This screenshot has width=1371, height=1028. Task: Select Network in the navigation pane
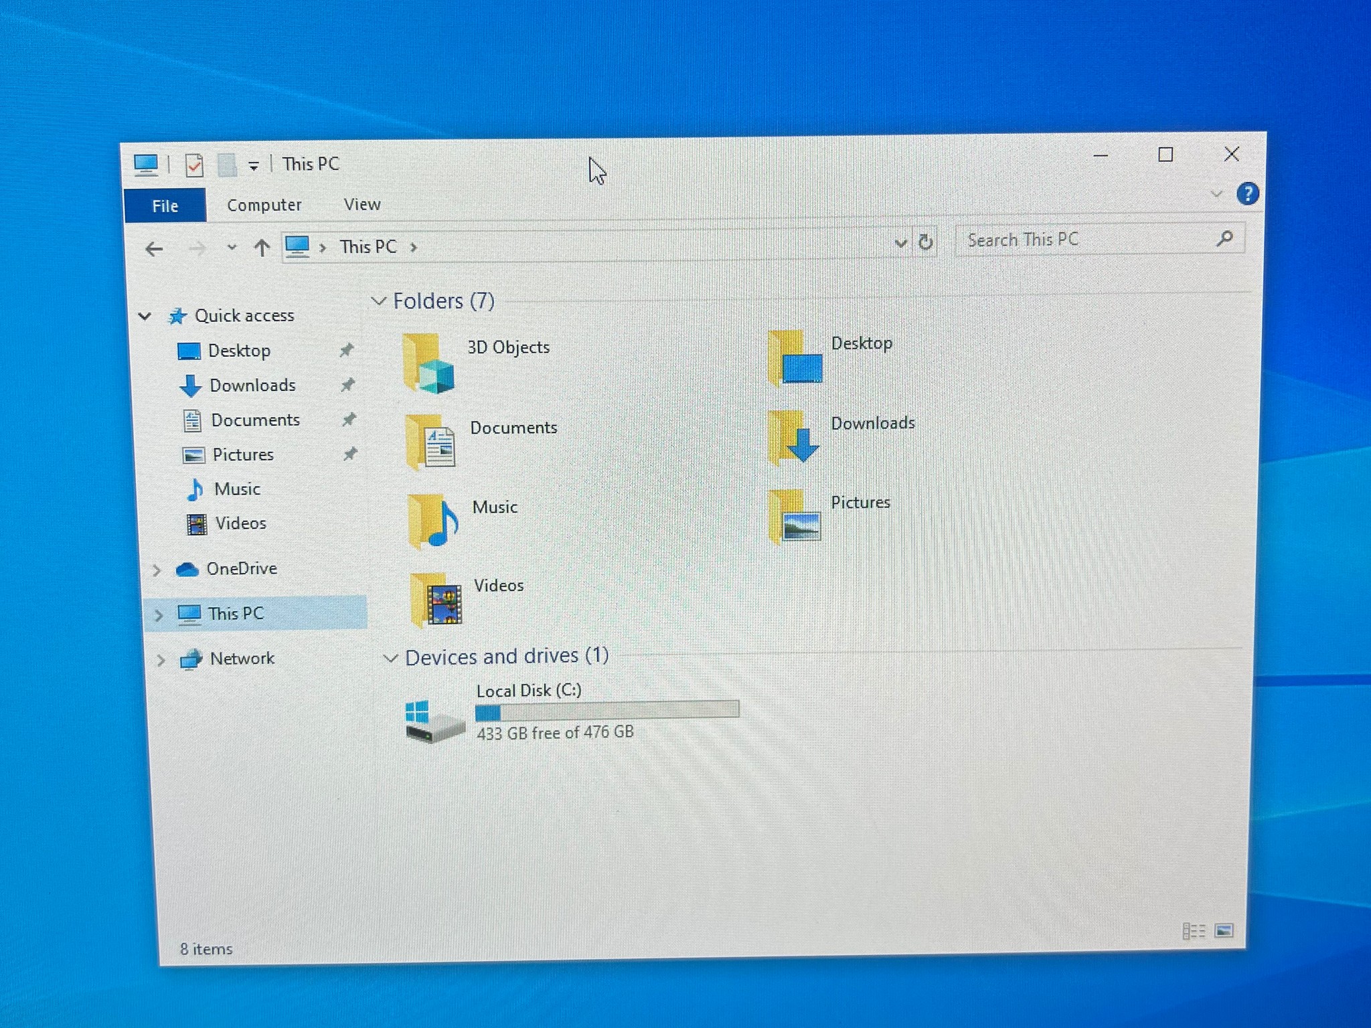point(242,659)
